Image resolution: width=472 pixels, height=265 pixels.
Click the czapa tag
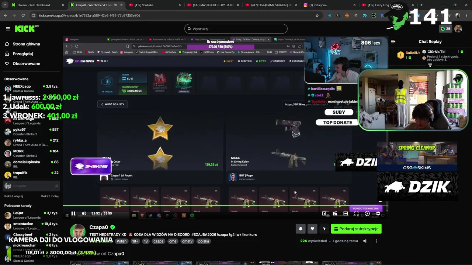point(158,241)
